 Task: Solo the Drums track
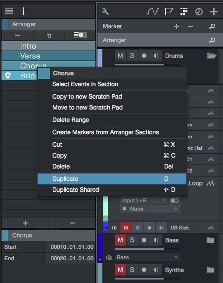(x=132, y=56)
